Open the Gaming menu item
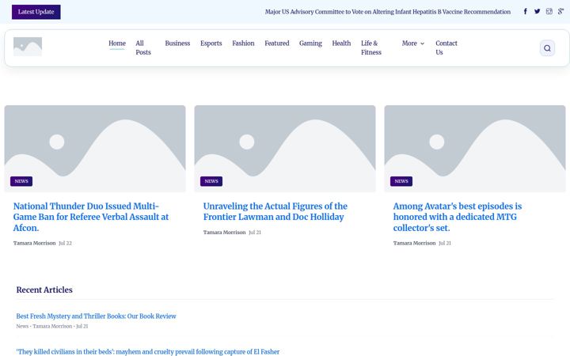Image resolution: width=570 pixels, height=356 pixels. 310,44
